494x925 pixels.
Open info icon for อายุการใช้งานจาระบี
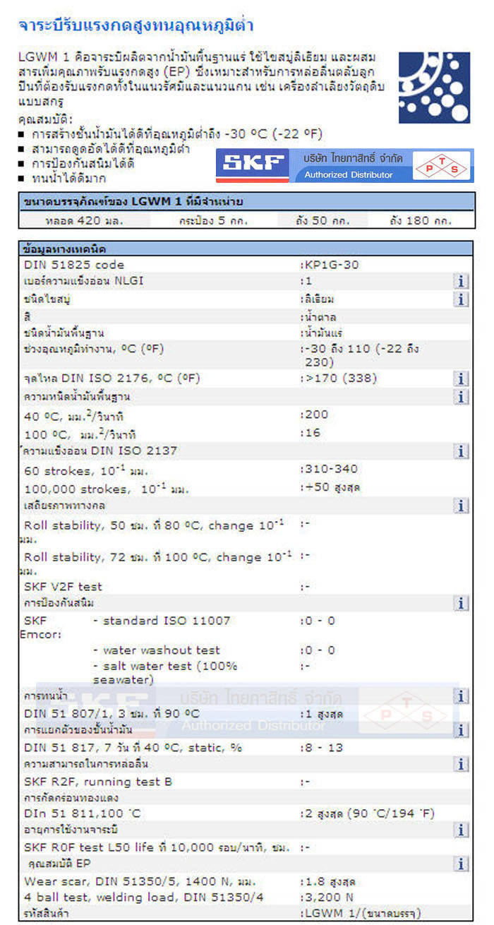point(461,830)
